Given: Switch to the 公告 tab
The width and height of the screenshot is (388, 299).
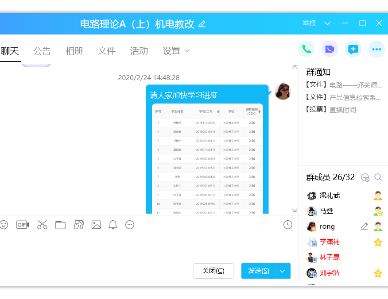Looking at the screenshot, I should point(42,51).
